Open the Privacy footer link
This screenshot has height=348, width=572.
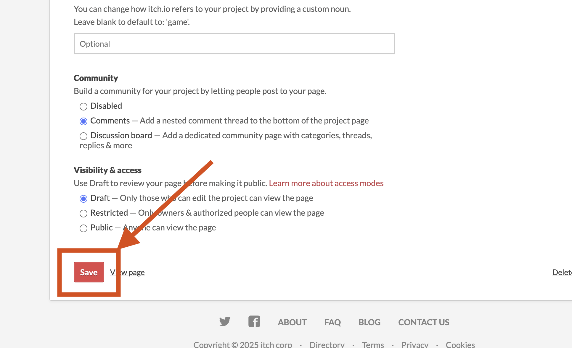pos(415,344)
